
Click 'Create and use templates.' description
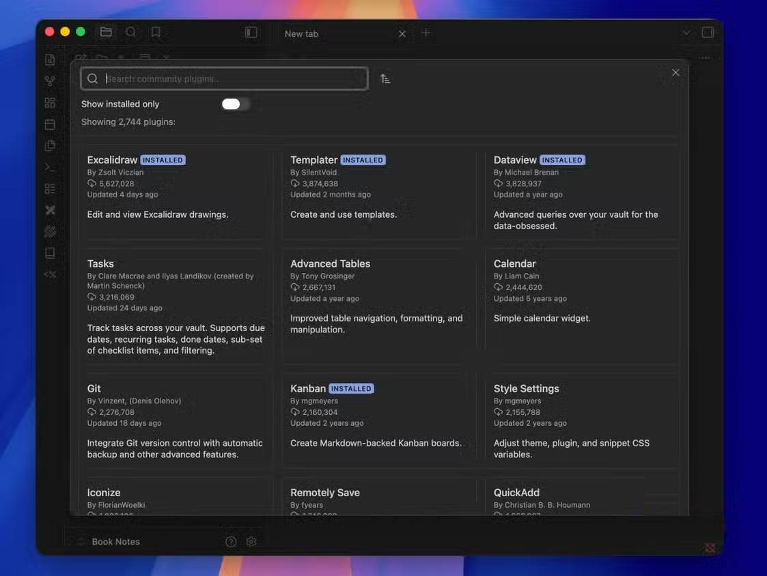coord(344,214)
